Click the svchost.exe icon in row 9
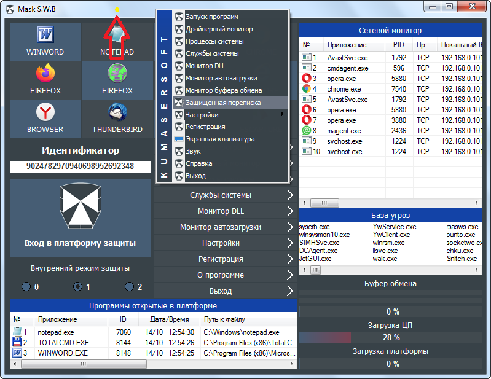 pyautogui.click(x=306, y=141)
